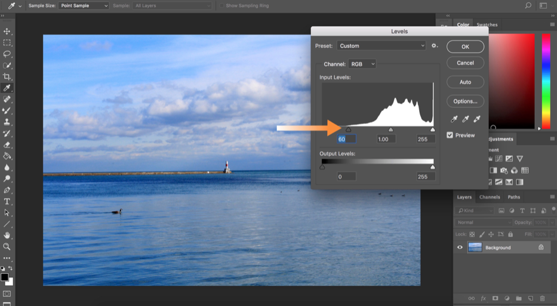Swap foreground and background colors
557x306 pixels.
coord(10,268)
